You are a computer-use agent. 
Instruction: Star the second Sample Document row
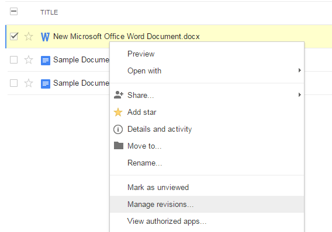tap(29, 83)
